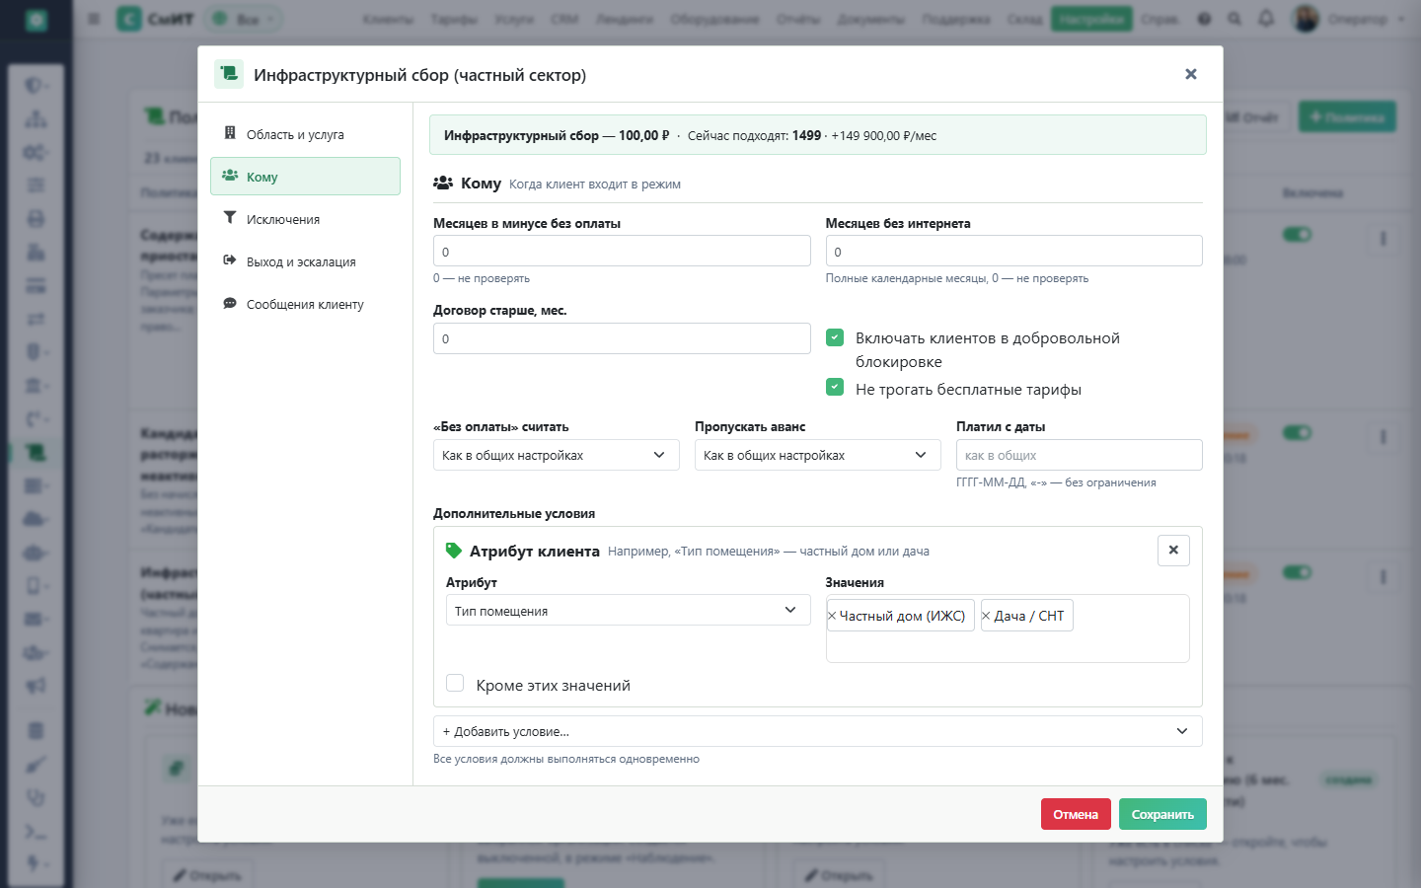Viewport: 1421px width, 888px height.
Task: Remove the Атрибут клиента condition block
Action: click(1173, 551)
